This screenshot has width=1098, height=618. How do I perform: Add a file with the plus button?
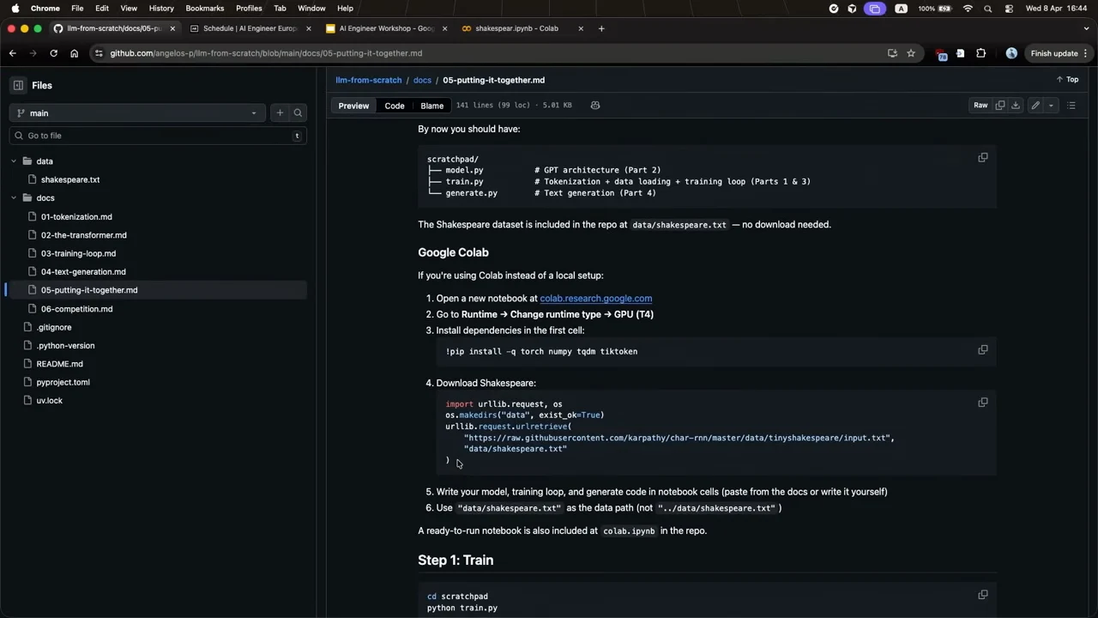click(x=280, y=112)
